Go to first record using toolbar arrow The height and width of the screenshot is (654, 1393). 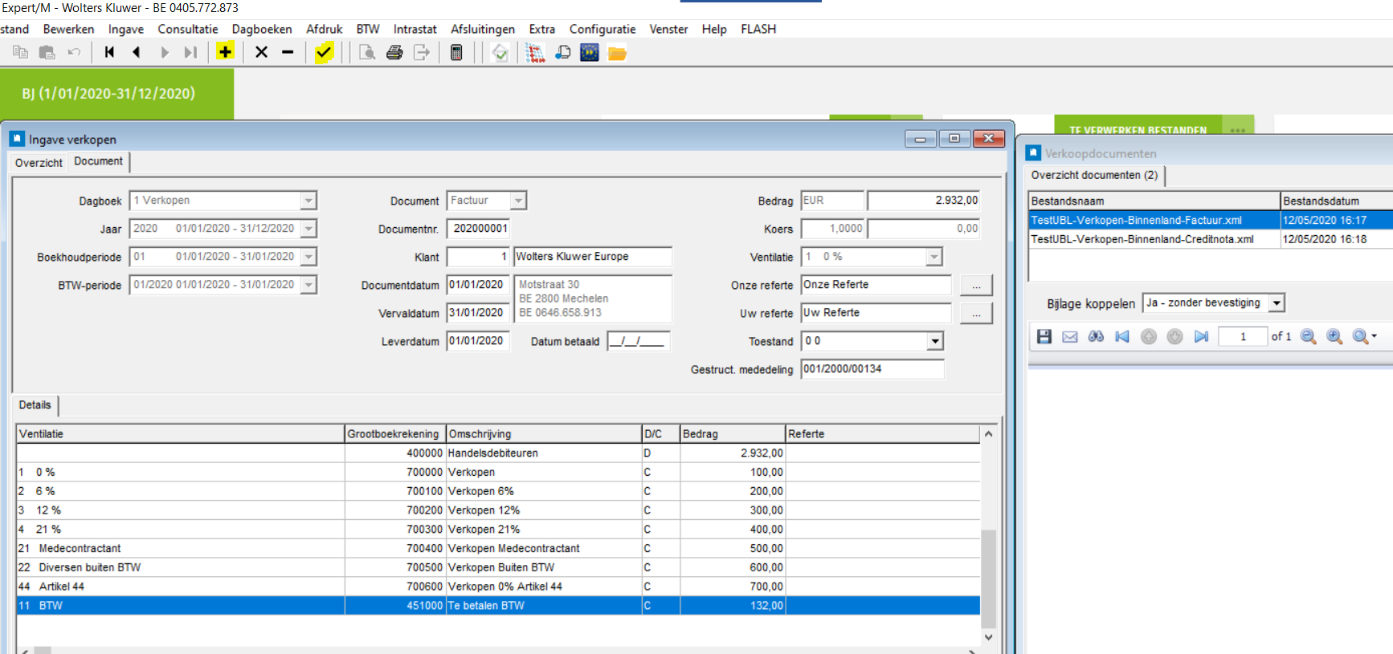point(109,52)
